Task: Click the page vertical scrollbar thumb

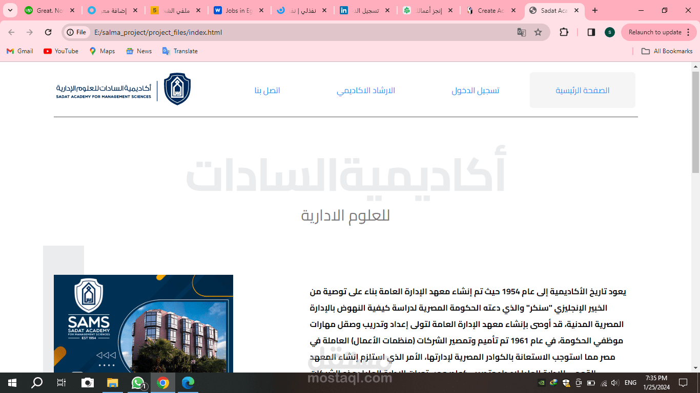Action: pyautogui.click(x=695, y=122)
